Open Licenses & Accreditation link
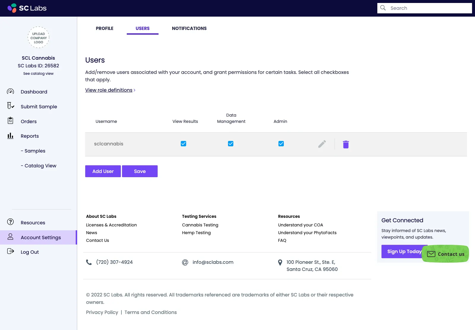 coord(111,225)
